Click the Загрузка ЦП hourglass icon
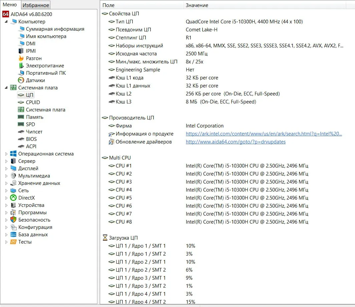The width and height of the screenshot is (355, 307). (105, 238)
